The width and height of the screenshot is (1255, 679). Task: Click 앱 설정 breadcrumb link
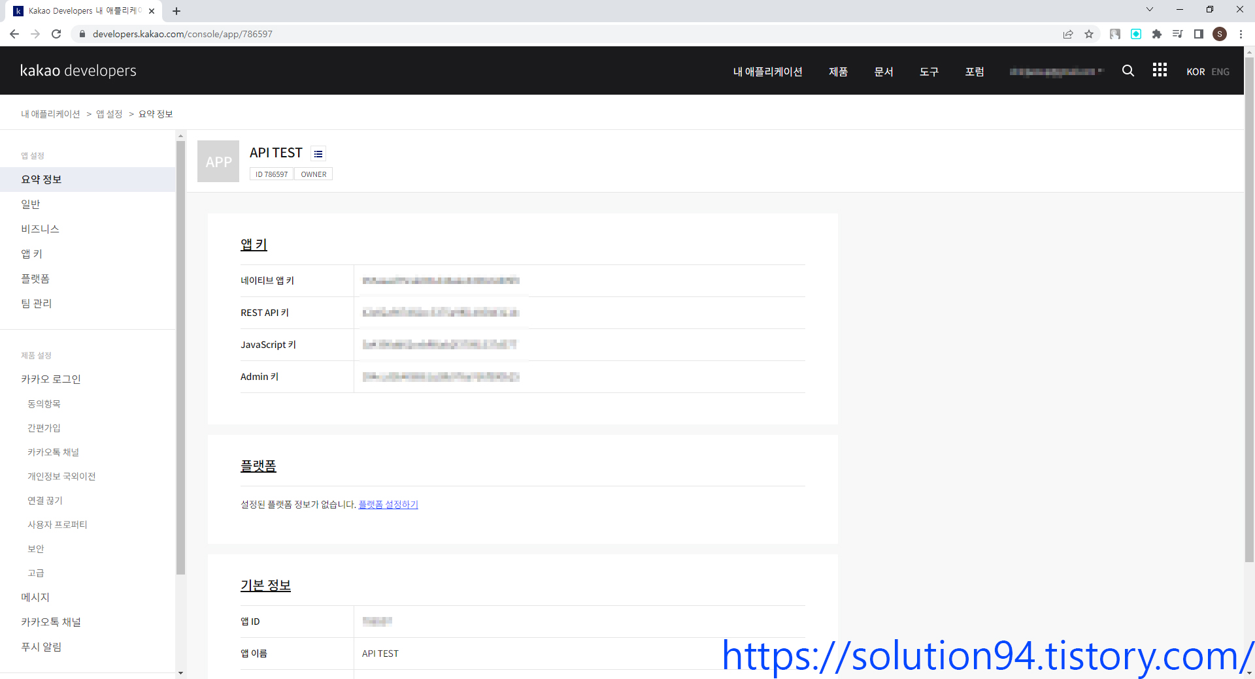(109, 114)
